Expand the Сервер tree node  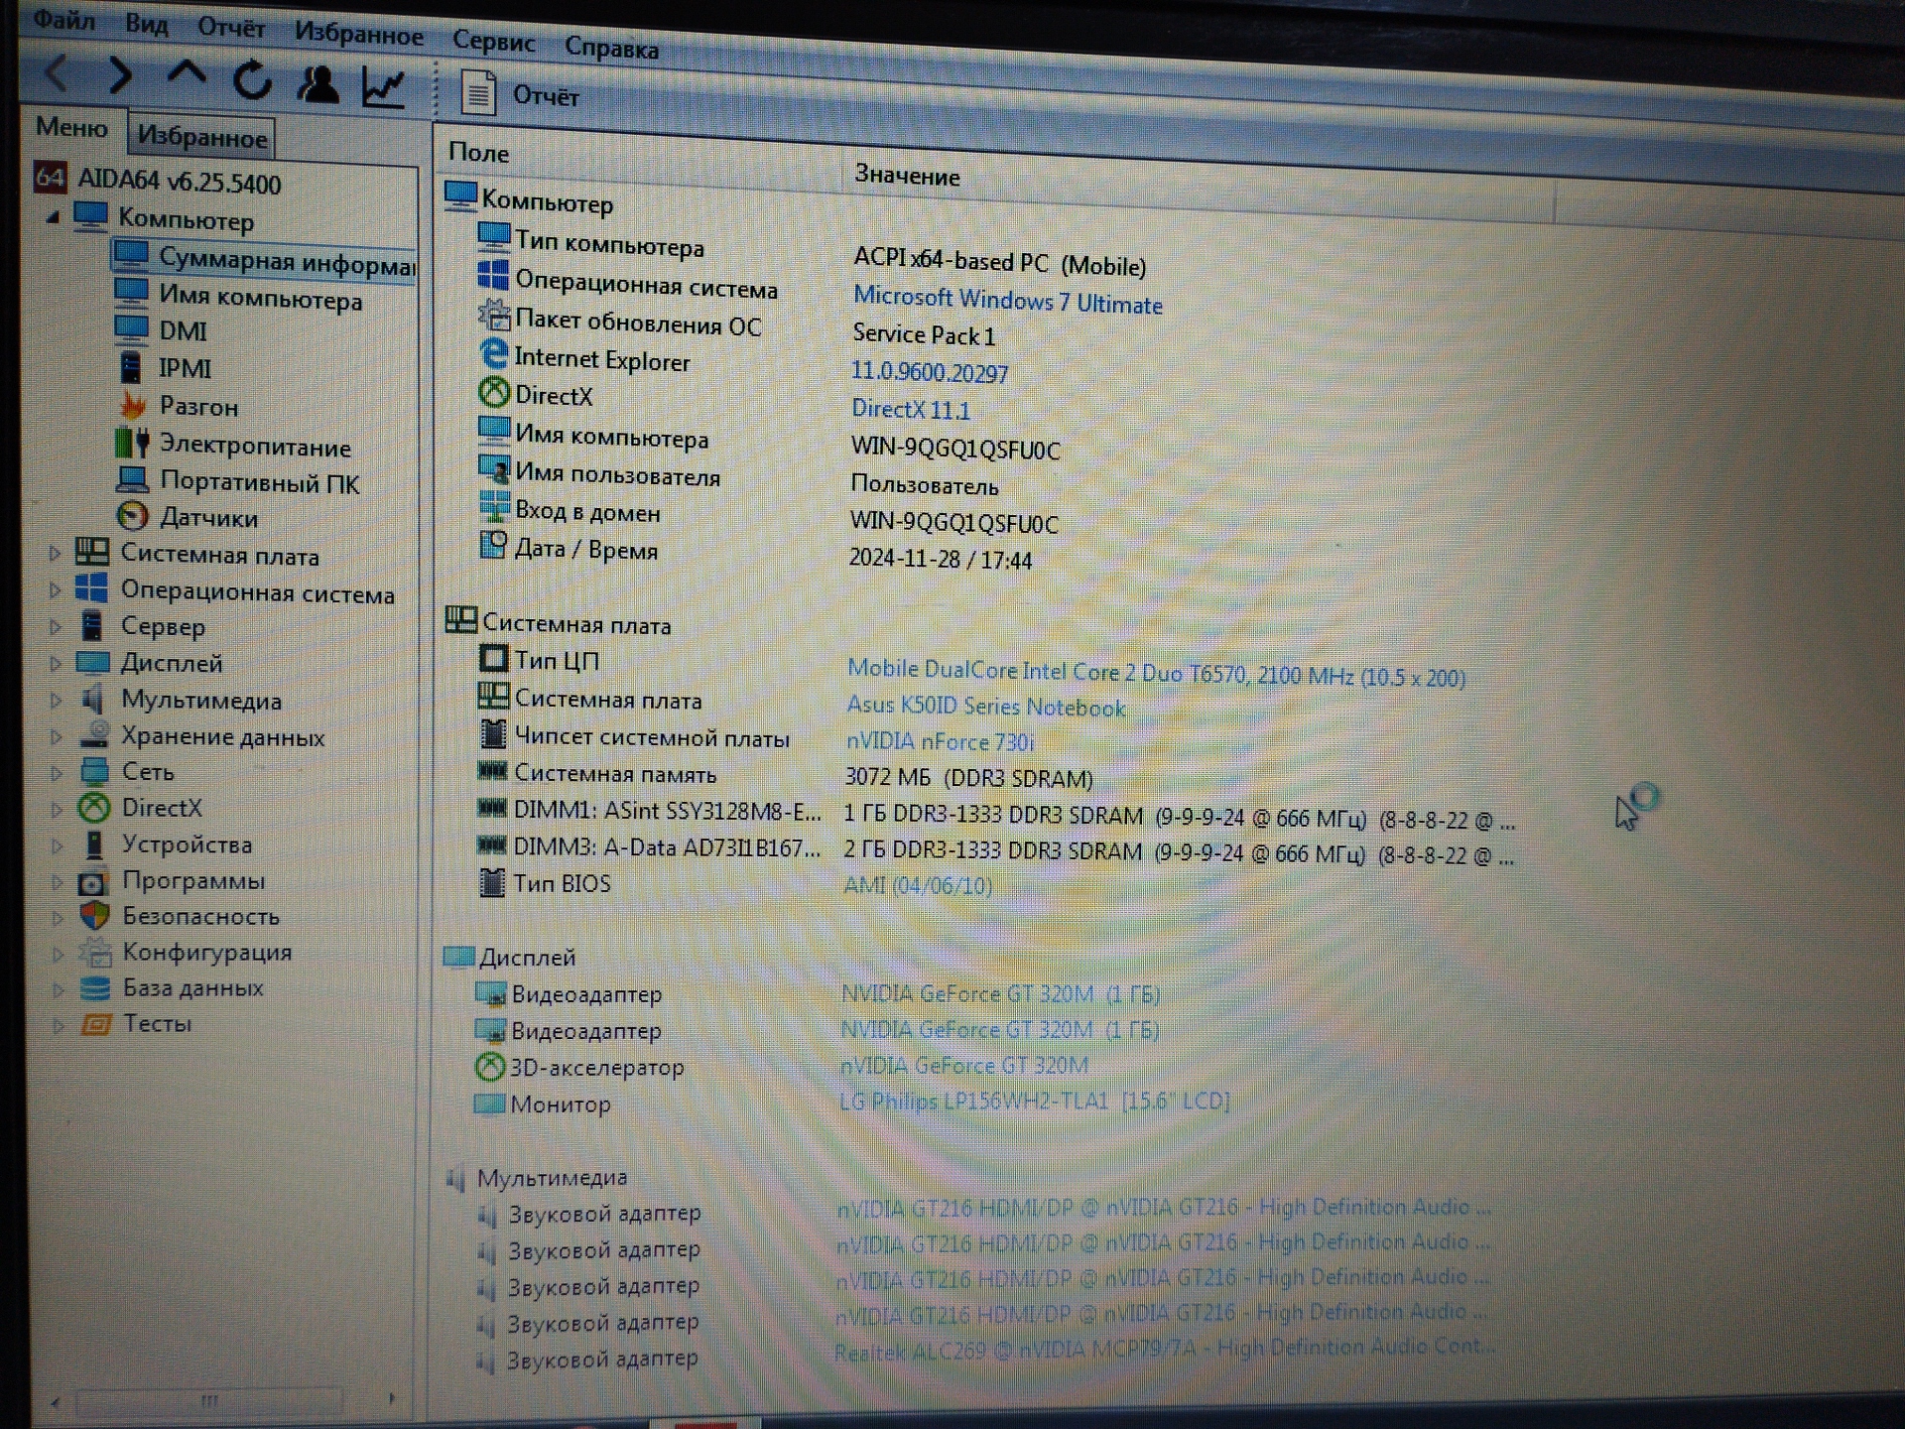click(56, 627)
